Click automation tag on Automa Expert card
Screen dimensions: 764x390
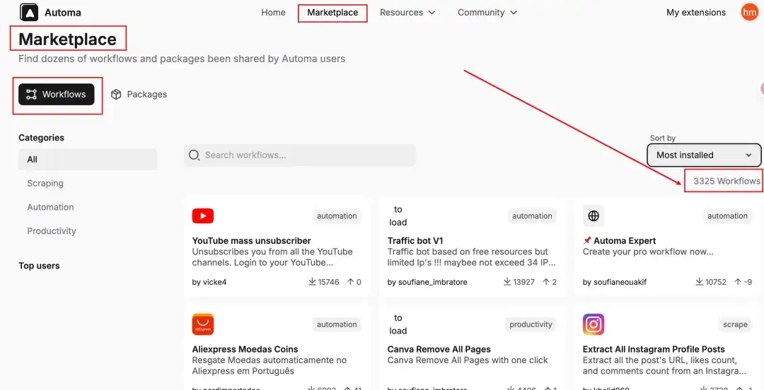pyautogui.click(x=727, y=215)
